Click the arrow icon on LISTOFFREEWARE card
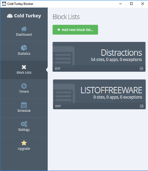Screen dimensions: 148x171 (141, 106)
